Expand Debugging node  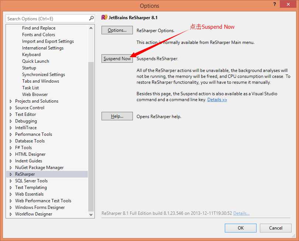coord(11,121)
